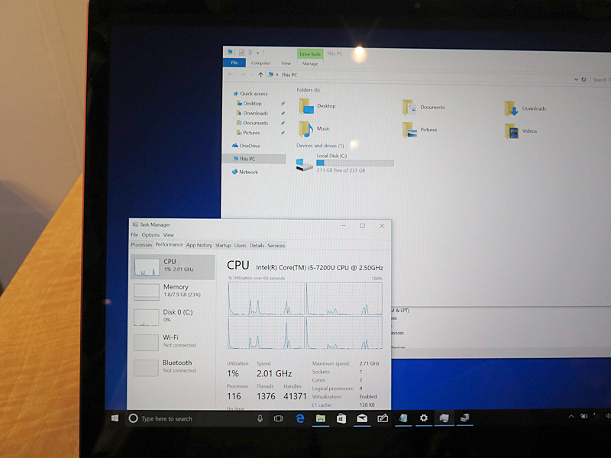611x458 pixels.
Task: Open Settings from the taskbar gear icon
Action: [x=423, y=418]
